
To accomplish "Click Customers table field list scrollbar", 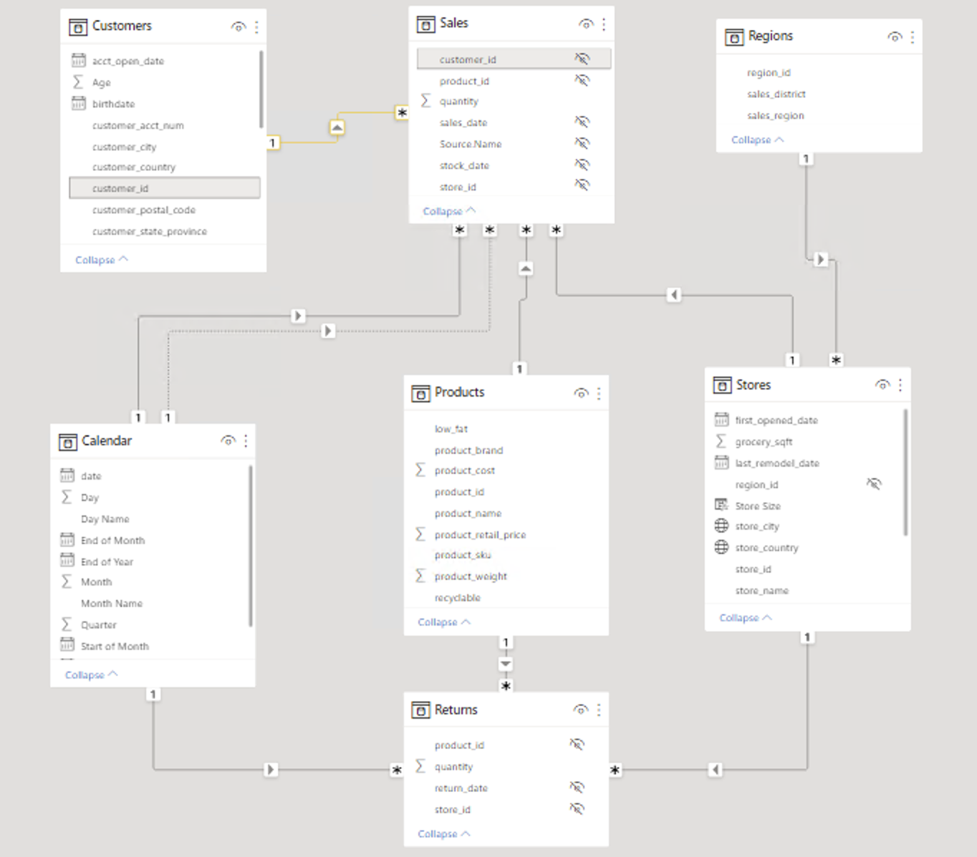I will coord(261,89).
